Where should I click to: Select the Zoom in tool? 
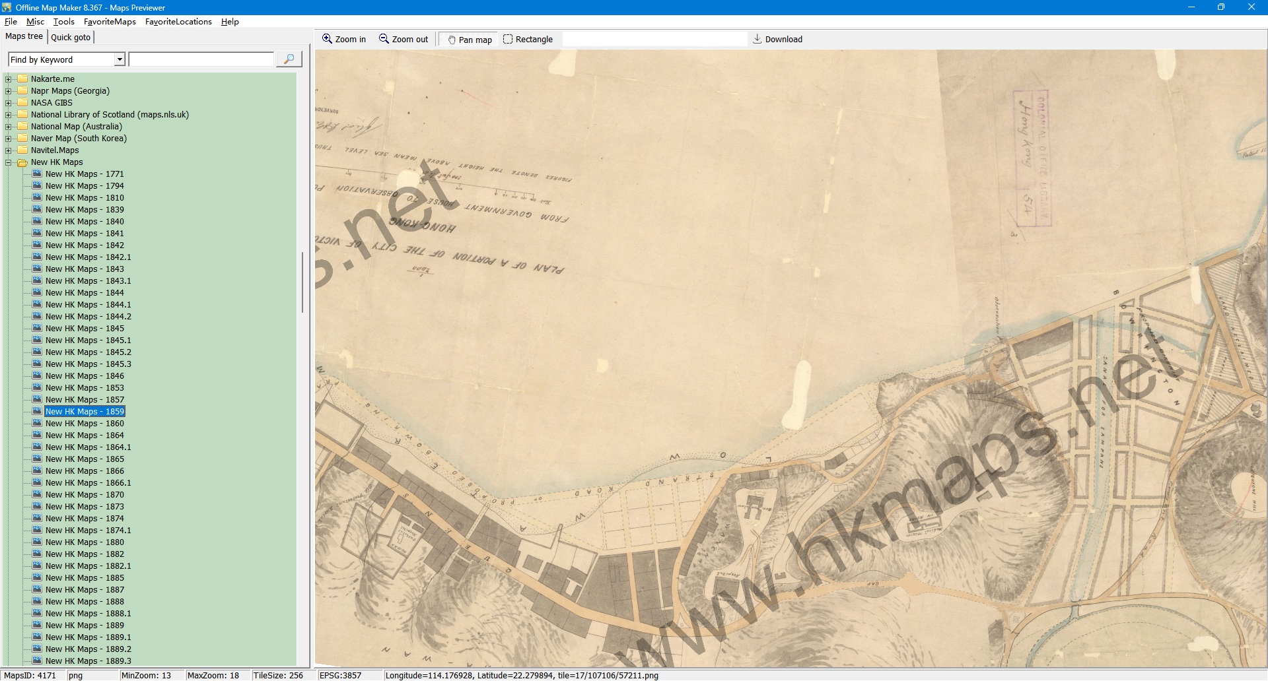(343, 40)
